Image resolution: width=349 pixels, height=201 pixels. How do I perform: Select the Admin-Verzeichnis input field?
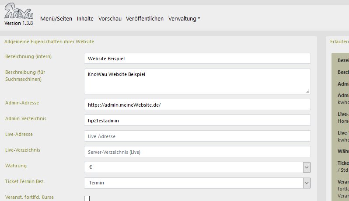tap(197, 120)
